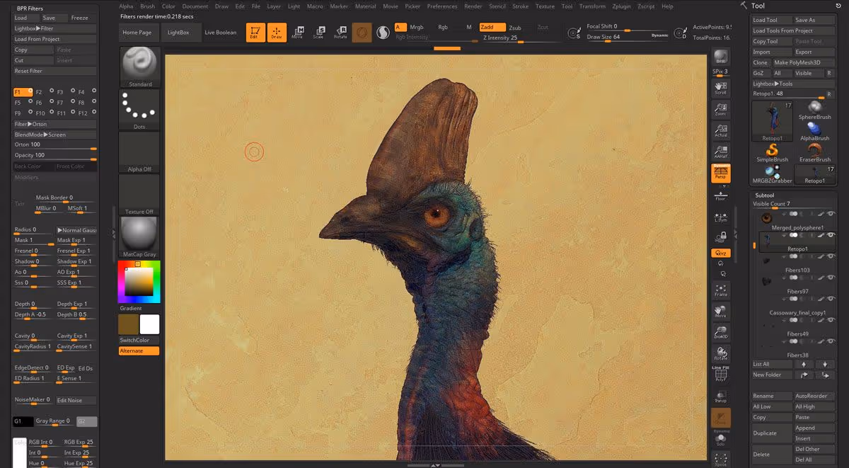Open the BlendMode Screen selector

coord(54,135)
